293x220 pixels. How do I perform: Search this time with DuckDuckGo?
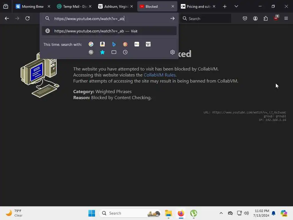pos(125,44)
